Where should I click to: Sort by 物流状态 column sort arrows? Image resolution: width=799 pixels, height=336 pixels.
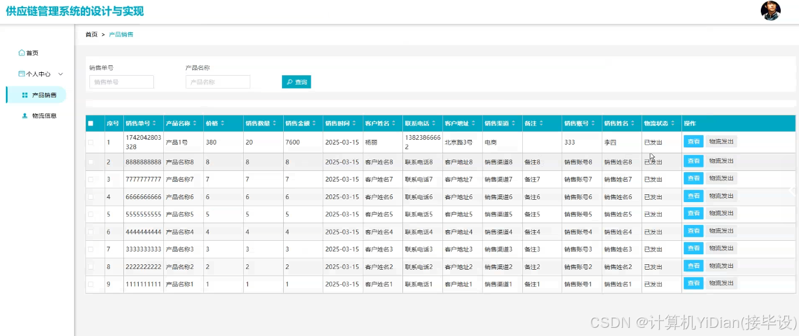673,123
